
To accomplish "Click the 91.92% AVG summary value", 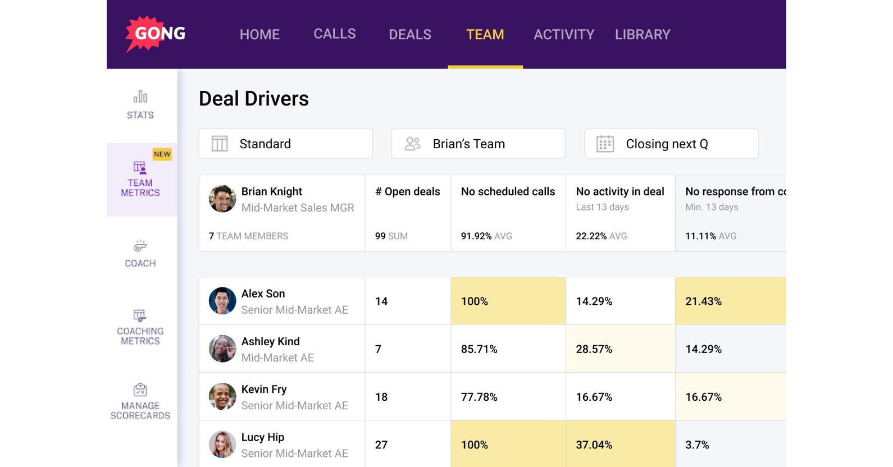I will pyautogui.click(x=486, y=236).
